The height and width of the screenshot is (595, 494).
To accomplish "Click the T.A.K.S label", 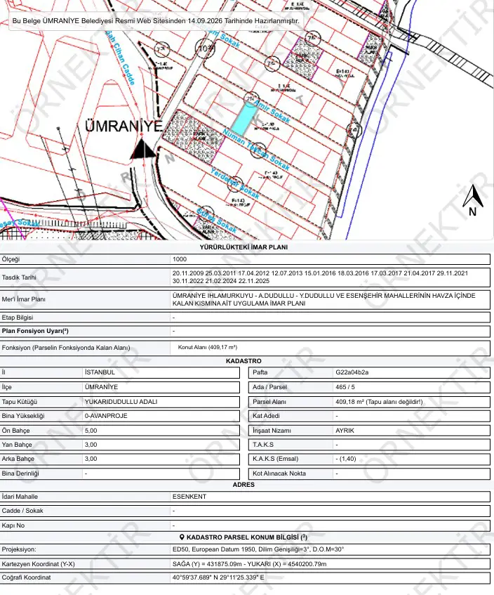I will pyautogui.click(x=263, y=445).
